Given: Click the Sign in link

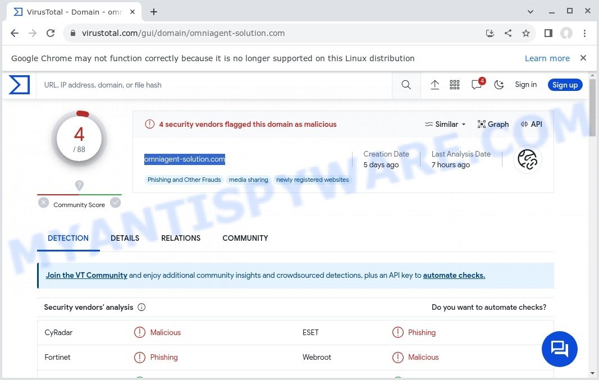Looking at the screenshot, I should click(525, 84).
